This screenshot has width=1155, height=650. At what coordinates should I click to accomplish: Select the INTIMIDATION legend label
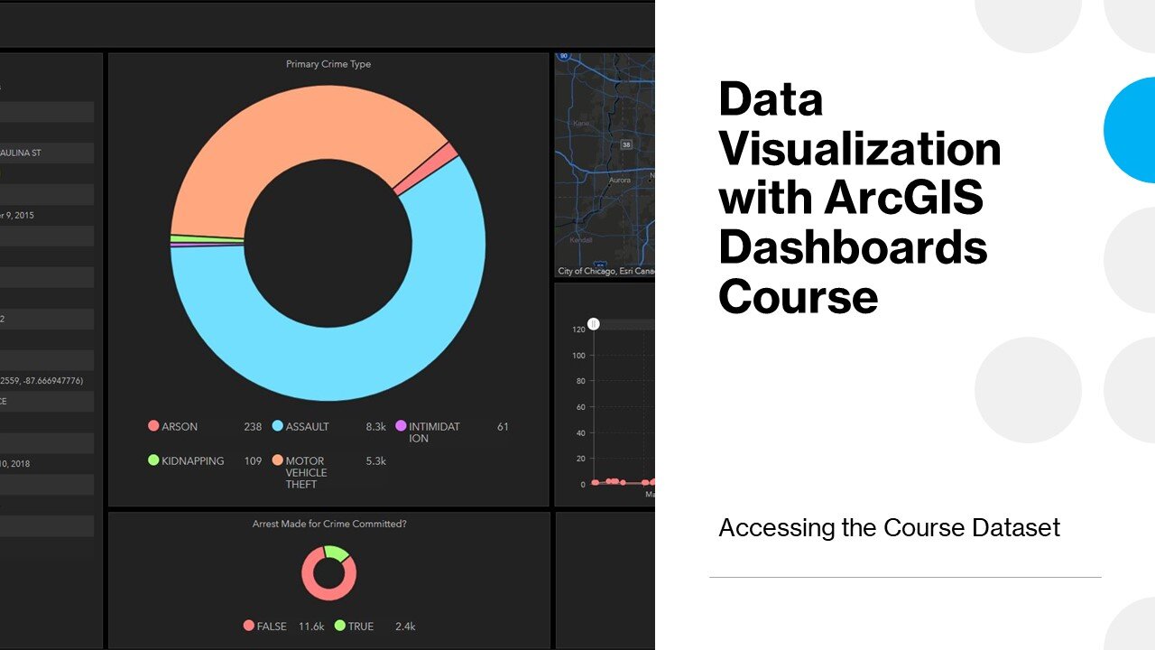(434, 432)
